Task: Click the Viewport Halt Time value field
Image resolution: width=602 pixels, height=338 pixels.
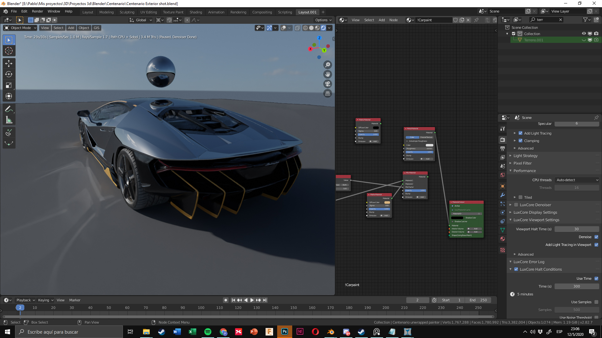Action: pos(576,229)
